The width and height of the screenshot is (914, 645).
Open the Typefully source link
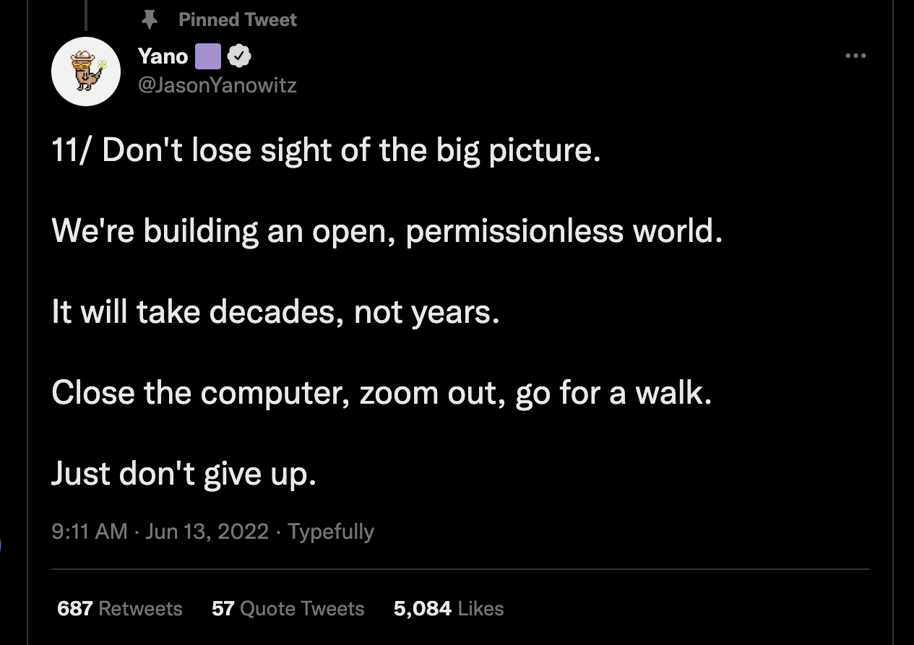pos(331,532)
